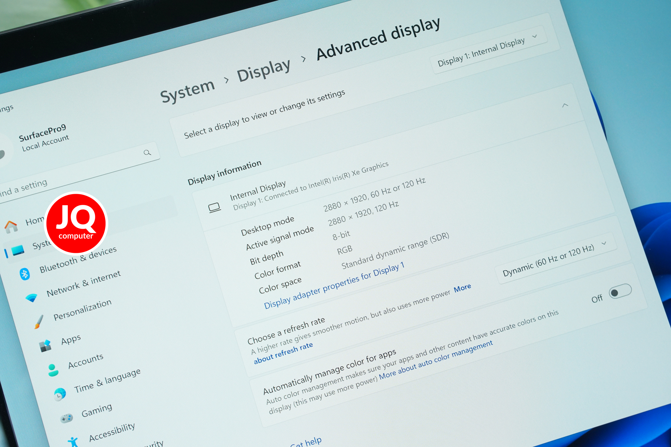The width and height of the screenshot is (671, 447).
Task: Click the search magnifier icon
Action: point(147,153)
